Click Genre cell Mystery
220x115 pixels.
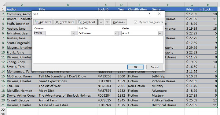[168, 95]
